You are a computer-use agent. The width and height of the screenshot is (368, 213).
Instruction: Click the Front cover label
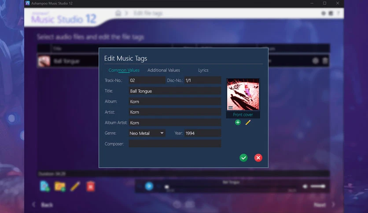pyautogui.click(x=243, y=114)
